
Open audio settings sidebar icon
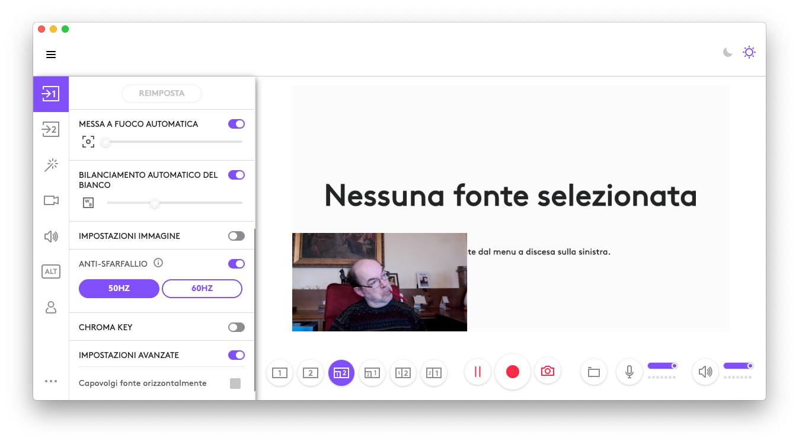coord(51,237)
